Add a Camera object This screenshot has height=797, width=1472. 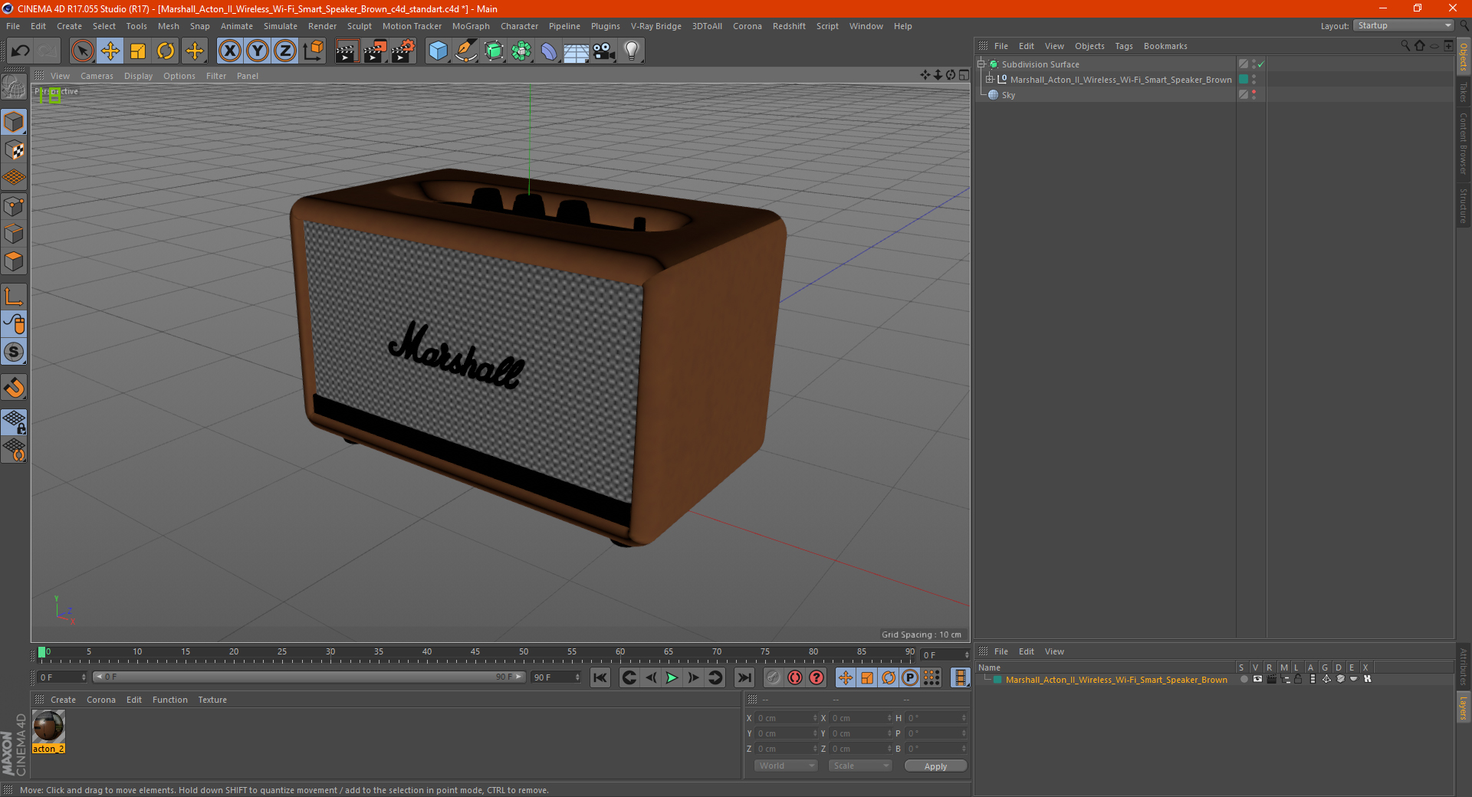[x=603, y=51]
